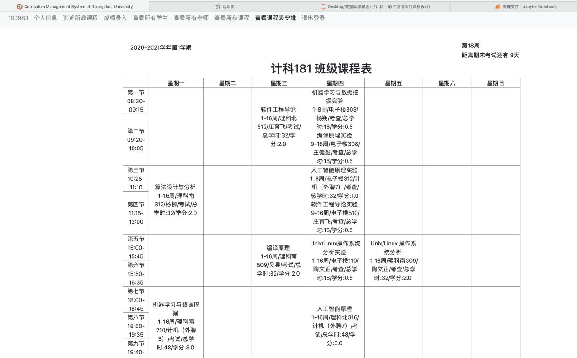
Task: Click the 第四节 11:15-12:00 time slot
Action: pyautogui.click(x=136, y=213)
